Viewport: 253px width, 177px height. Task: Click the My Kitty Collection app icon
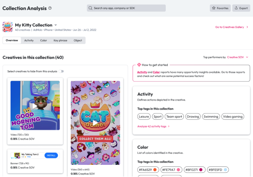[8, 27]
